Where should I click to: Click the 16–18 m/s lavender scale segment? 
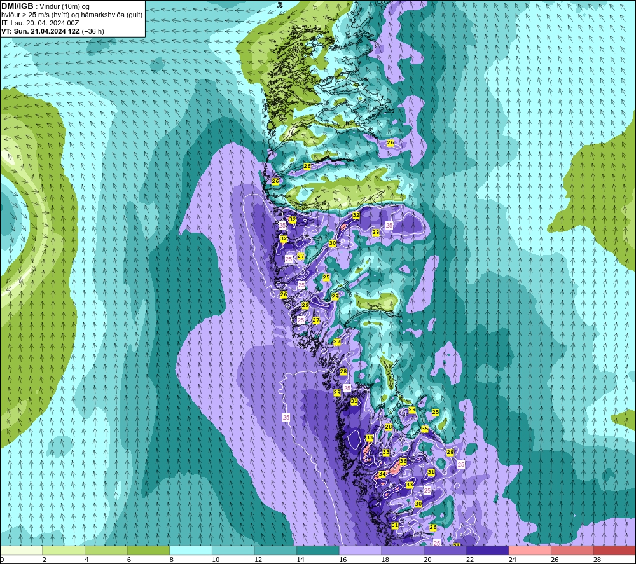point(360,550)
